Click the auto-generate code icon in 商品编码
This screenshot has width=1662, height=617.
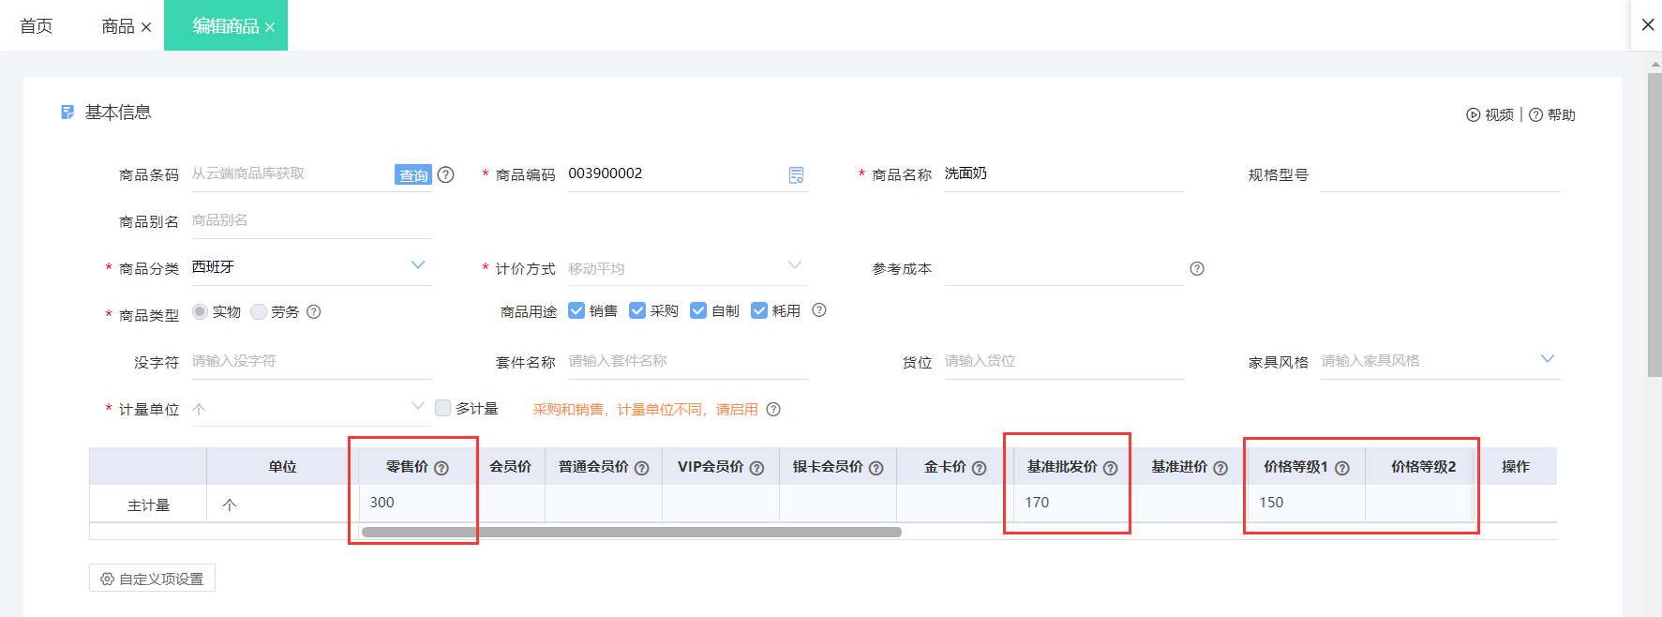click(x=796, y=174)
